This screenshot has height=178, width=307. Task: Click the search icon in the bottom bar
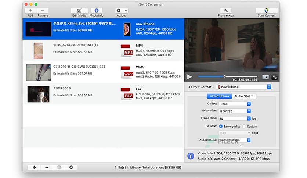71,167
